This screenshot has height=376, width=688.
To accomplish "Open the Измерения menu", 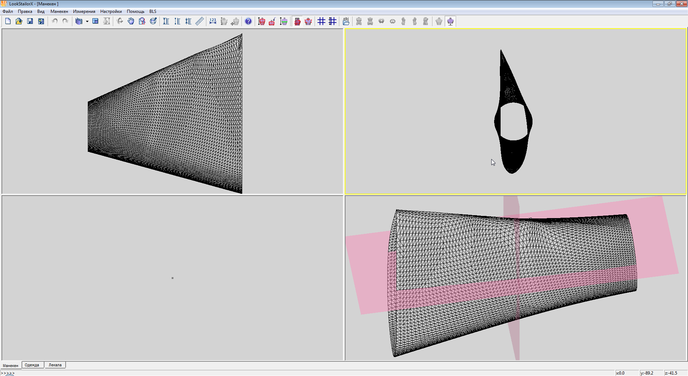I will tap(84, 11).
